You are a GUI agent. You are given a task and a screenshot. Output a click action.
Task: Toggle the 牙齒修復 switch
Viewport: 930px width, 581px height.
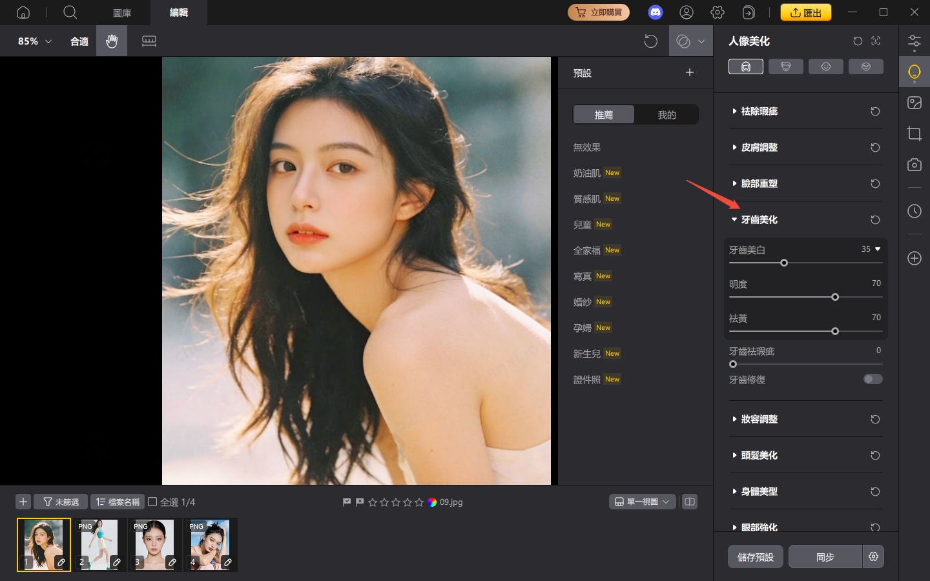(x=873, y=379)
